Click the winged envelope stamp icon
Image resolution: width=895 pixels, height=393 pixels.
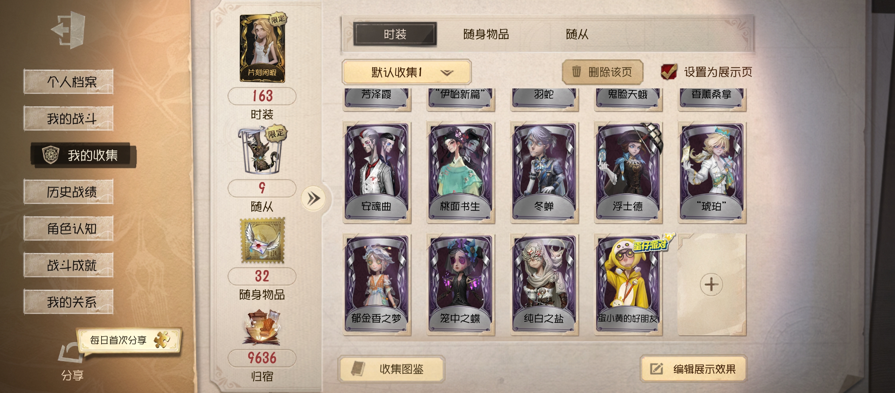263,241
